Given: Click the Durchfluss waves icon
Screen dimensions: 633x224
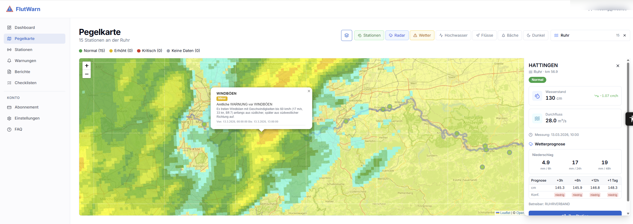Looking at the screenshot, I should point(537,119).
